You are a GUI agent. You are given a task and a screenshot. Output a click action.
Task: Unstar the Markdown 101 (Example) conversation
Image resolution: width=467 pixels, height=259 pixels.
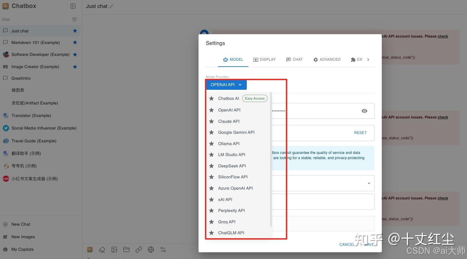75,42
